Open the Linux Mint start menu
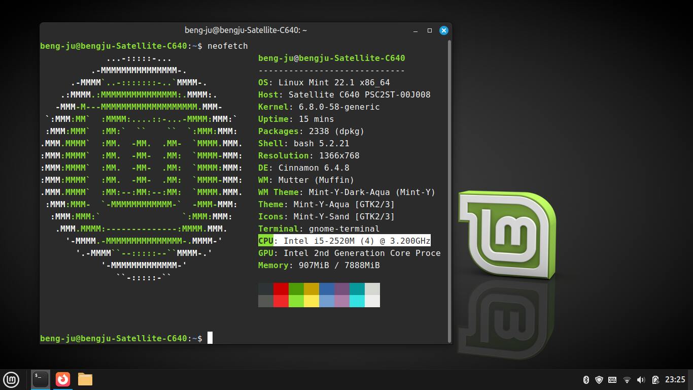The width and height of the screenshot is (693, 390). pos(11,379)
